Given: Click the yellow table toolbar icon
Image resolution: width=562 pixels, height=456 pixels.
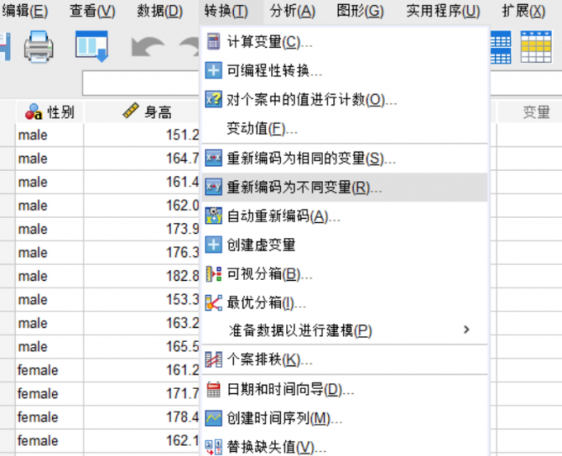Looking at the screenshot, I should [536, 47].
